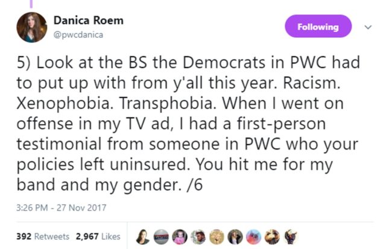
Task: Click the fourth liker avatar
Action: 198,237
